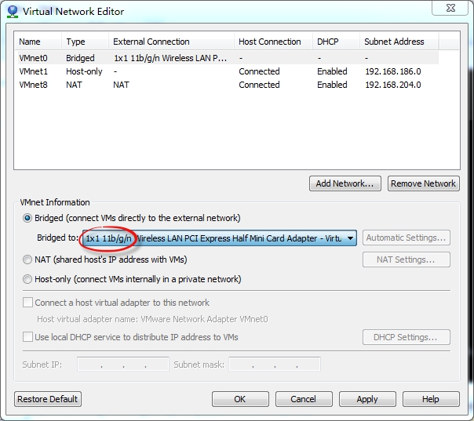Click the Virtual Network Editor title icon
474x421 pixels.
13,12
